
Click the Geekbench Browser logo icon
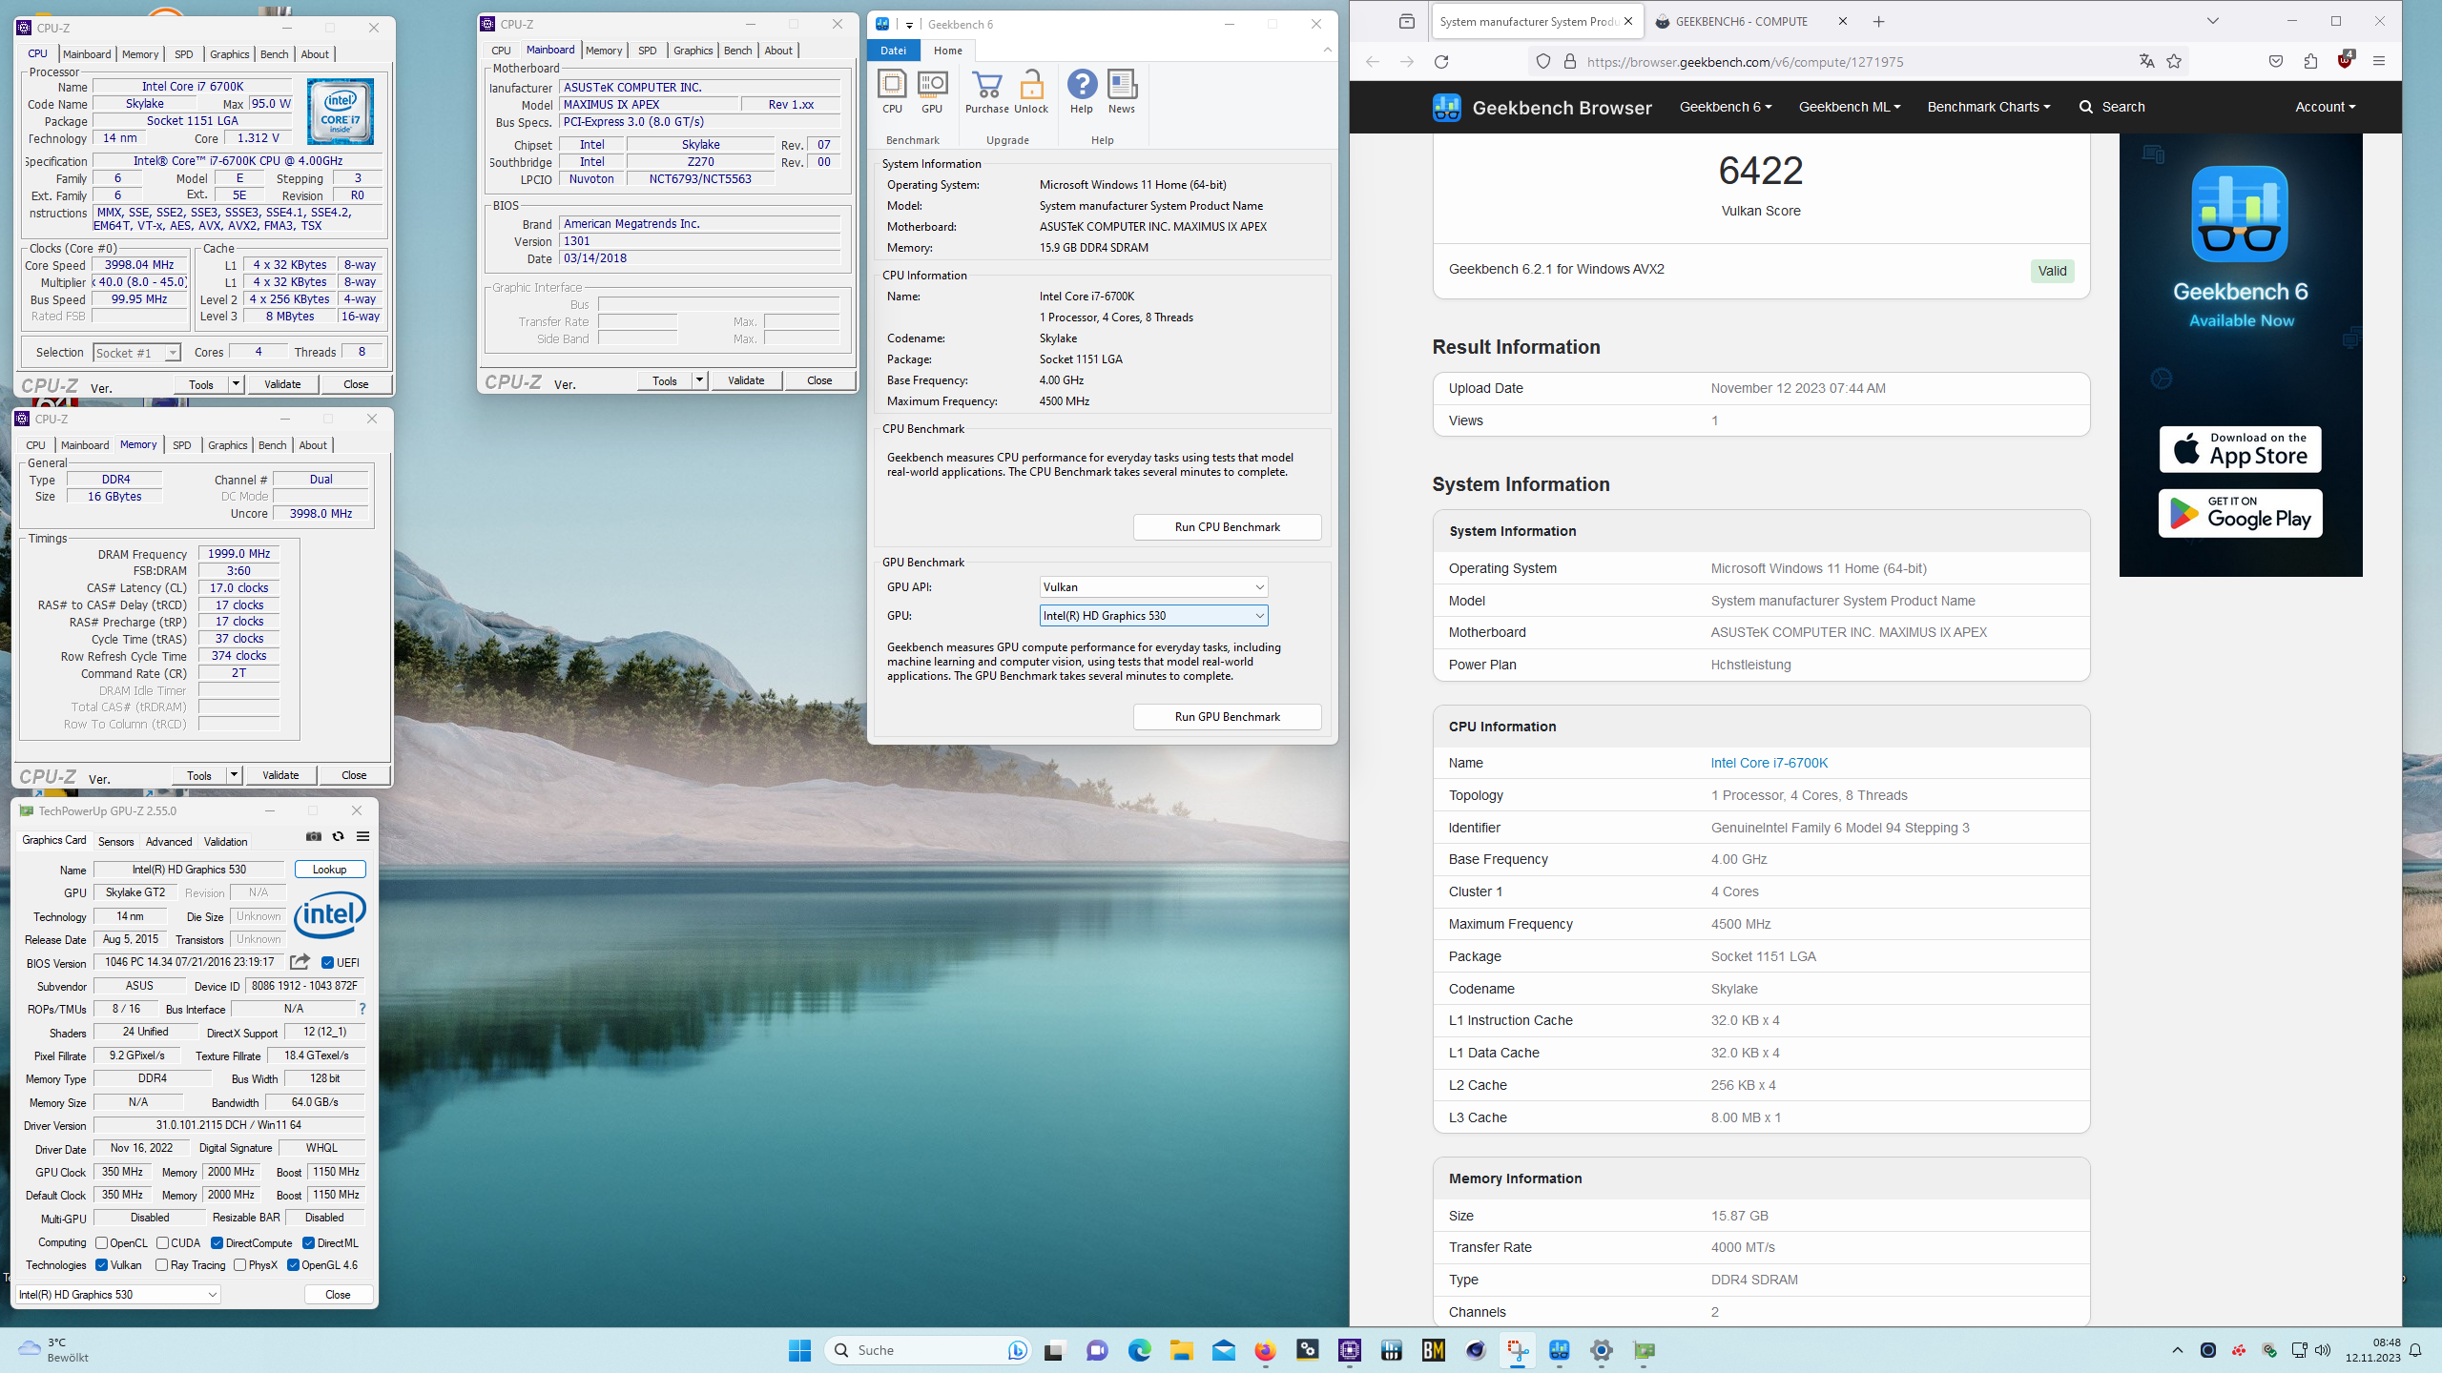(x=1446, y=108)
